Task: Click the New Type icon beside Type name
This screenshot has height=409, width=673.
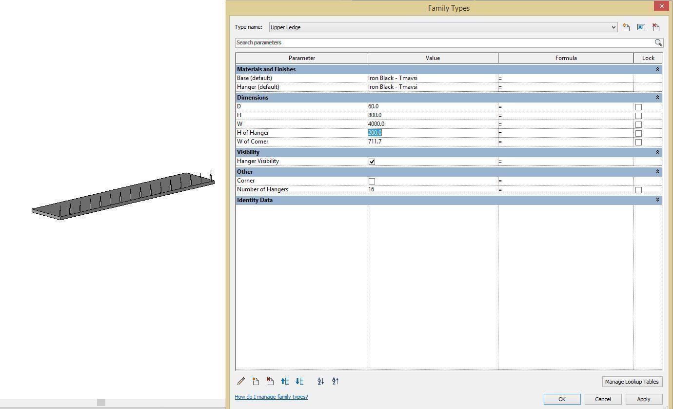Action: tap(626, 27)
